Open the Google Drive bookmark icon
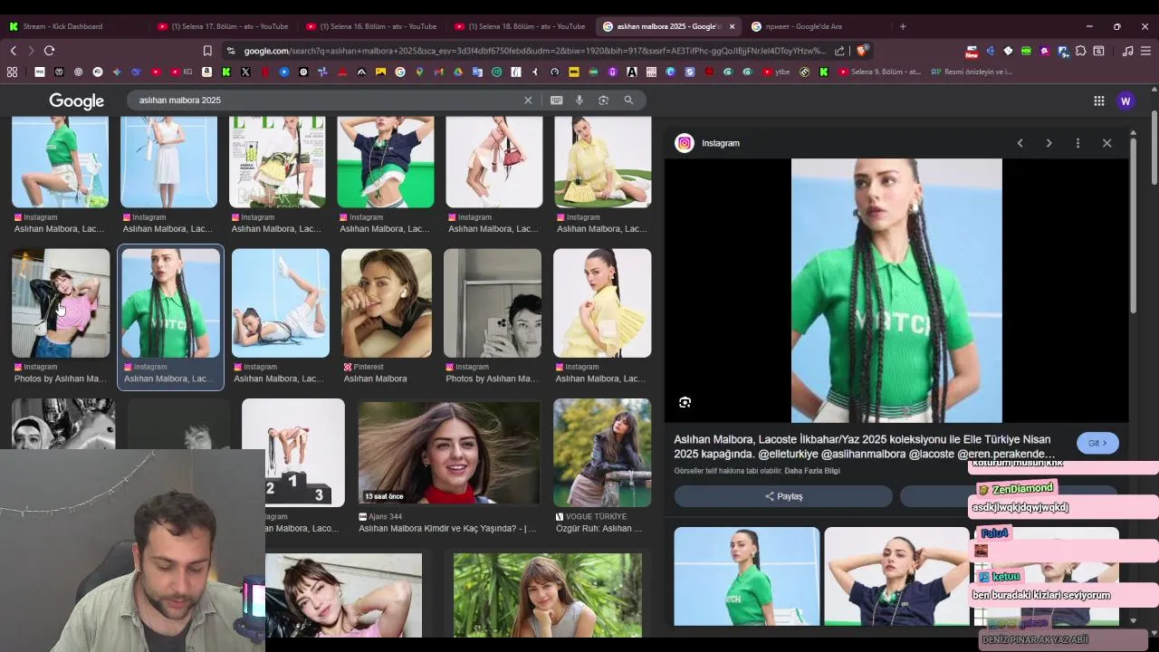1159x652 pixels. (458, 72)
